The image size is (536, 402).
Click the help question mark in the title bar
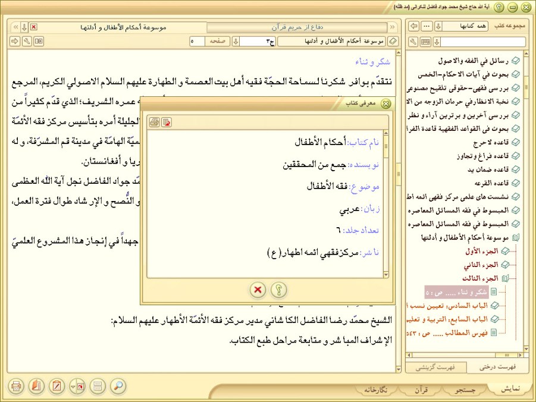click(x=499, y=7)
